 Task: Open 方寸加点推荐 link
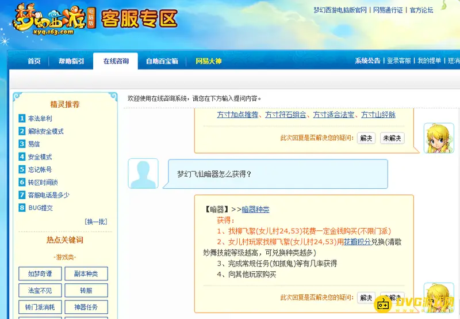point(237,115)
